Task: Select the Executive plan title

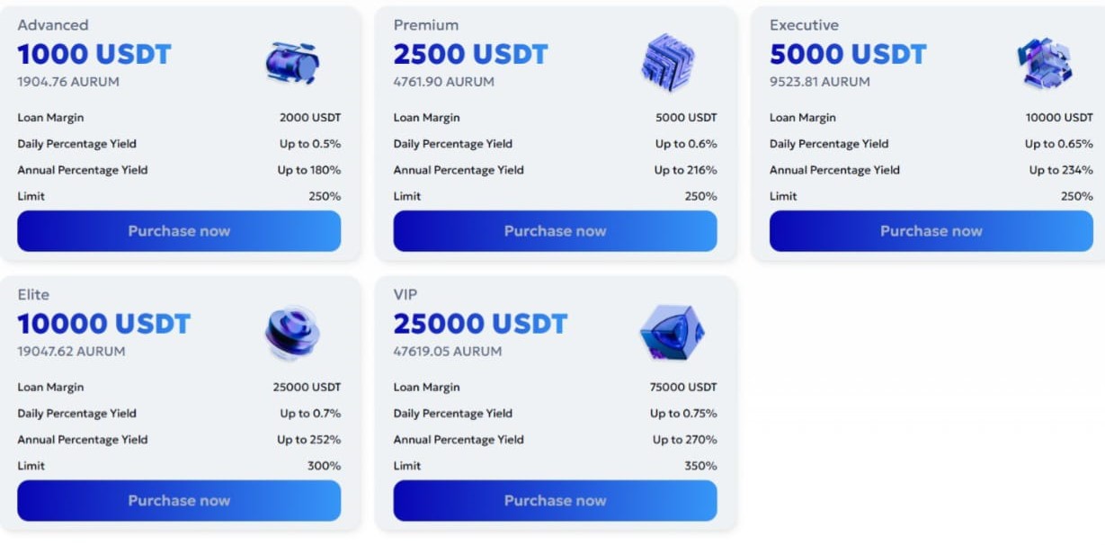Action: (x=804, y=25)
